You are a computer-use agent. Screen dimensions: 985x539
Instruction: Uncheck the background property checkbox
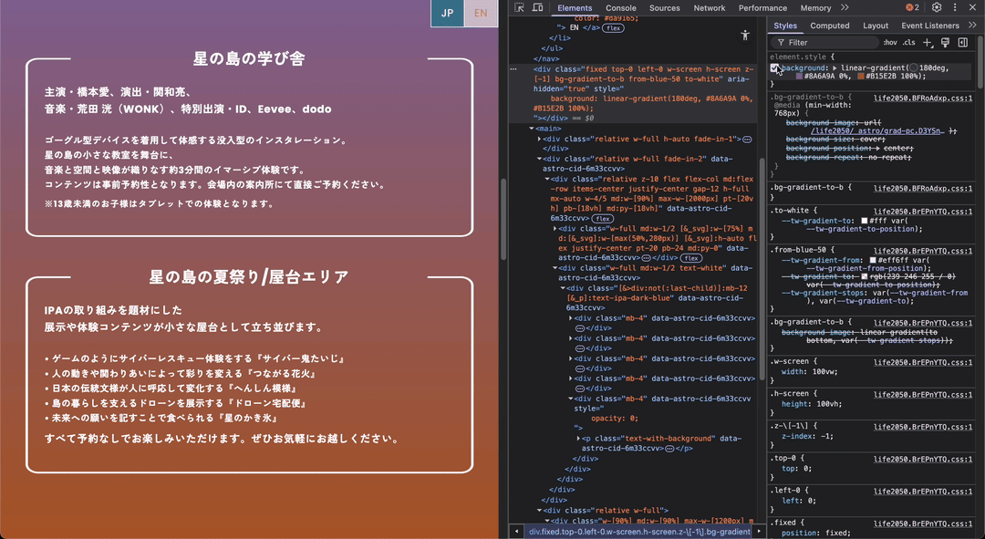pos(774,67)
